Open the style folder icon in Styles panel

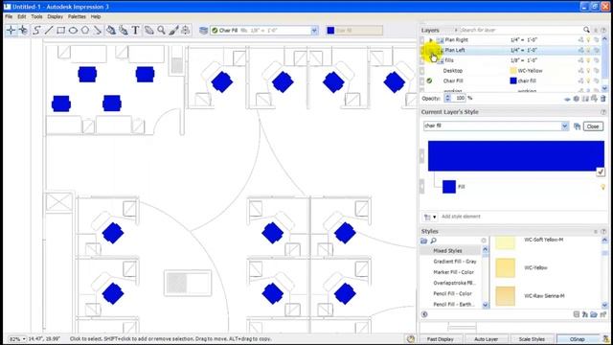[x=423, y=241]
